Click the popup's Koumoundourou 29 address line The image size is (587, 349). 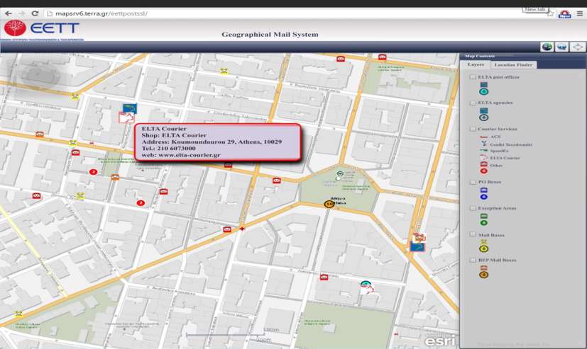212,142
